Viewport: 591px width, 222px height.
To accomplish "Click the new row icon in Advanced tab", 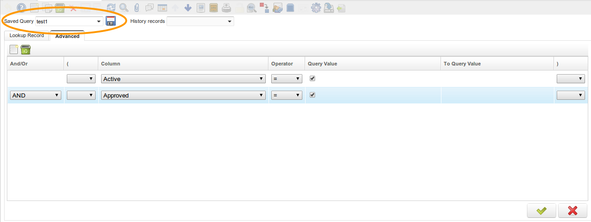I will (x=14, y=49).
